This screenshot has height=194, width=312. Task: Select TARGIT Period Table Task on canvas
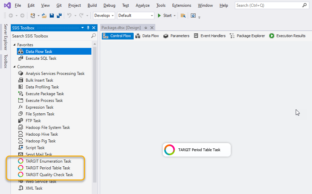tap(197, 150)
